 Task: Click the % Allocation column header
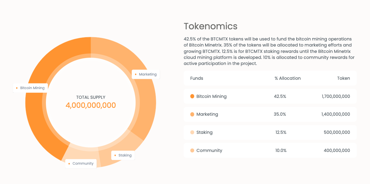288,78
